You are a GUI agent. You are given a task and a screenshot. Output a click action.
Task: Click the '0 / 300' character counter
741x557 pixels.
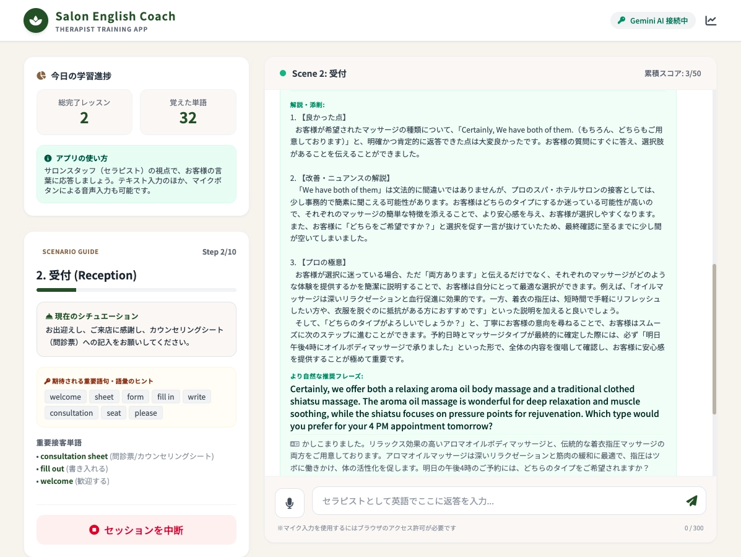click(x=694, y=528)
